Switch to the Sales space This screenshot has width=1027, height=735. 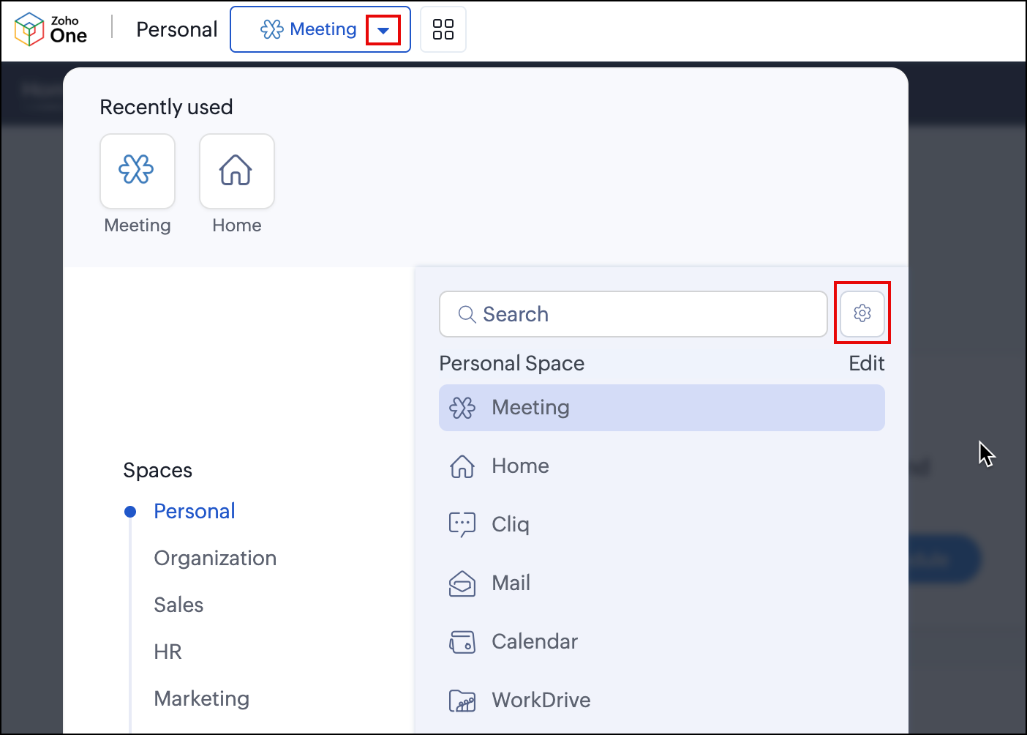click(178, 605)
